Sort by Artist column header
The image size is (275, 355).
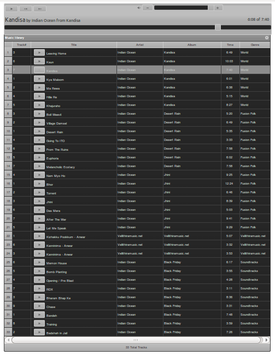[x=140, y=45]
